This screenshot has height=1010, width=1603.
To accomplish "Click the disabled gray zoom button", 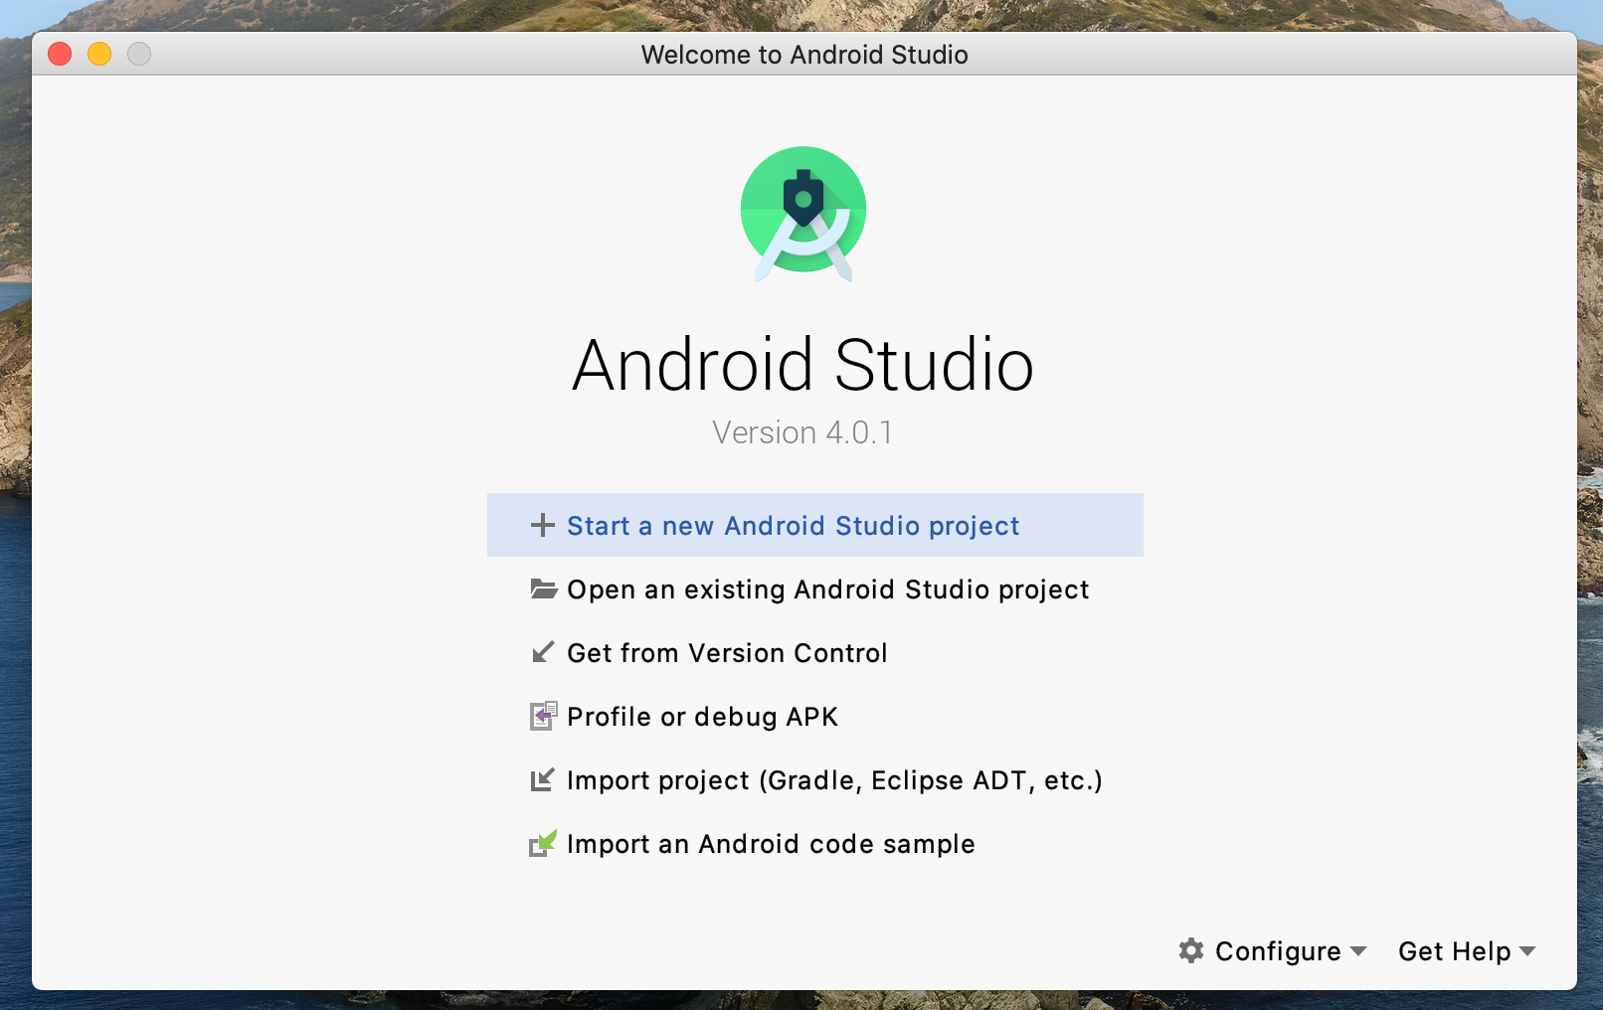I will [x=139, y=54].
